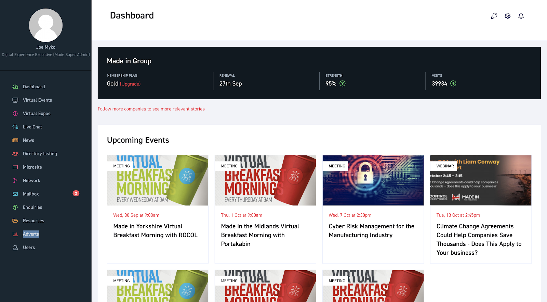Image resolution: width=547 pixels, height=302 pixels.
Task: Open Climate Change Agreements webinar title
Action: coord(479,240)
